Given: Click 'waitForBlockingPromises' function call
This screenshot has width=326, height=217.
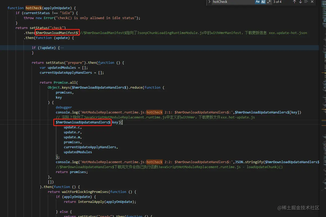Looking at the screenshot, I should coord(85,192).
